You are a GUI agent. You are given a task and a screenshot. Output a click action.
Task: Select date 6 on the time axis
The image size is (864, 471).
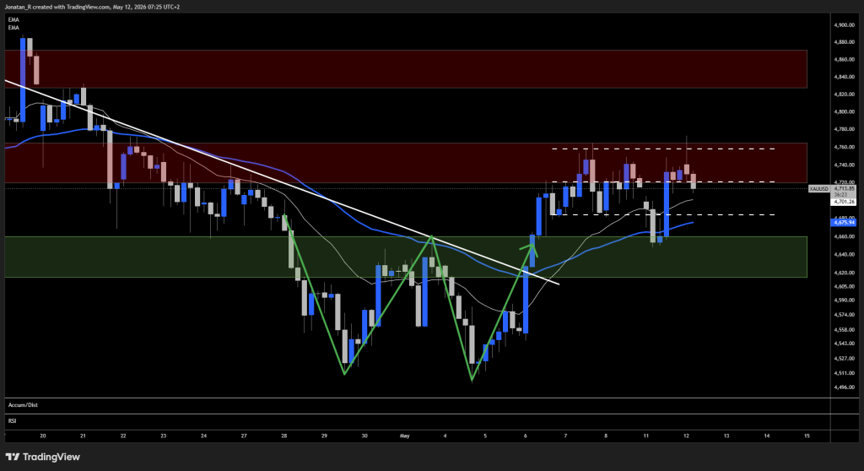tap(526, 436)
